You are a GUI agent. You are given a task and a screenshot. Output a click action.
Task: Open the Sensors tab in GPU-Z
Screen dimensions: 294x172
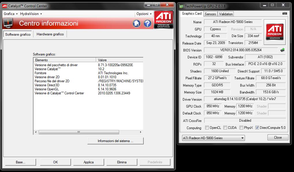coord(210,14)
